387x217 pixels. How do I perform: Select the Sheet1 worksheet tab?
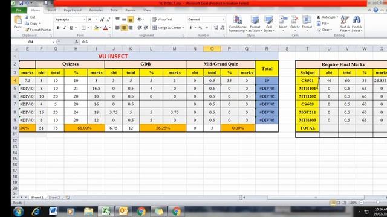point(37,197)
